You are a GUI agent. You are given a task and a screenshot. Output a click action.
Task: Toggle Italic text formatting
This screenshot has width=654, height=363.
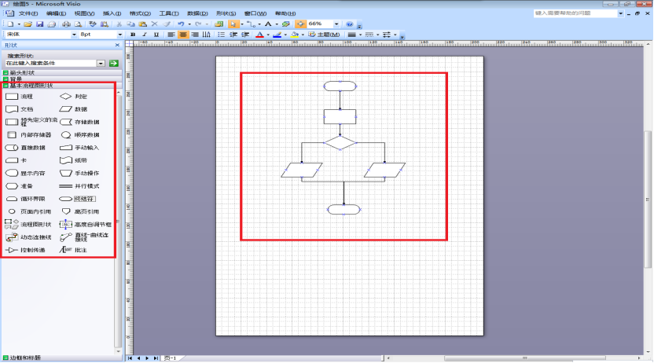point(145,35)
